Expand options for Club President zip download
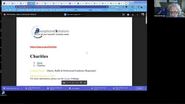 (x=21, y=88)
